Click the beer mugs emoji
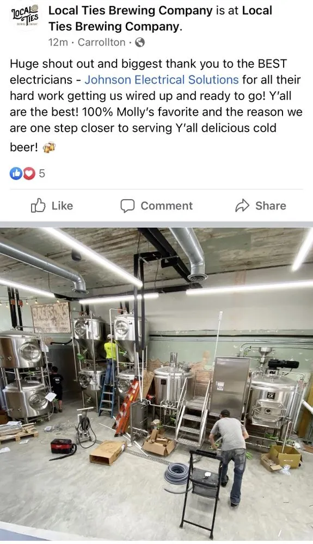The height and width of the screenshot is (544, 313). click(49, 148)
